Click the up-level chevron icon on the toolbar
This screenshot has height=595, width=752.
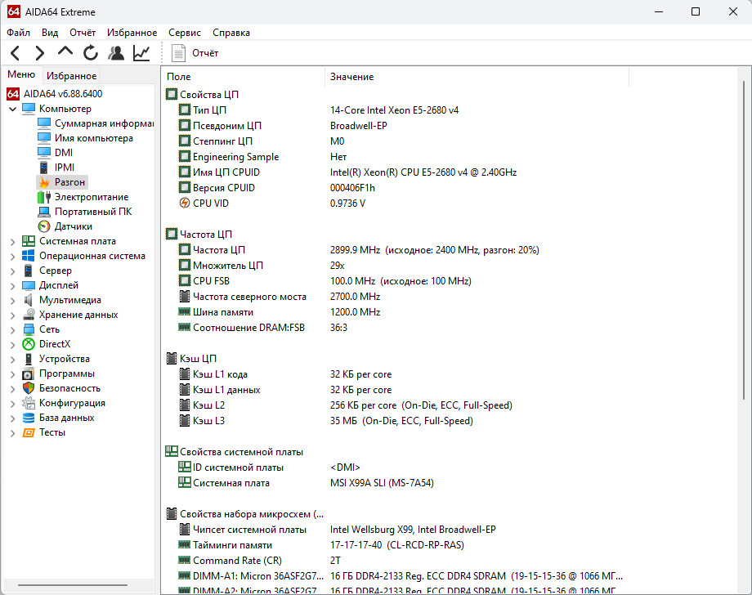[x=65, y=51]
